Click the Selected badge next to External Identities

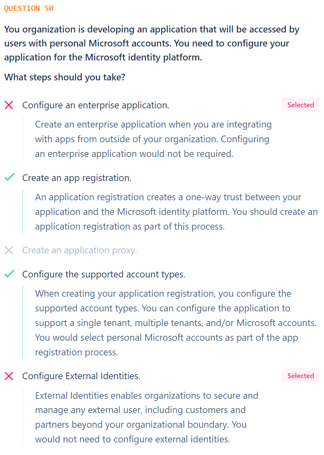coord(301,376)
